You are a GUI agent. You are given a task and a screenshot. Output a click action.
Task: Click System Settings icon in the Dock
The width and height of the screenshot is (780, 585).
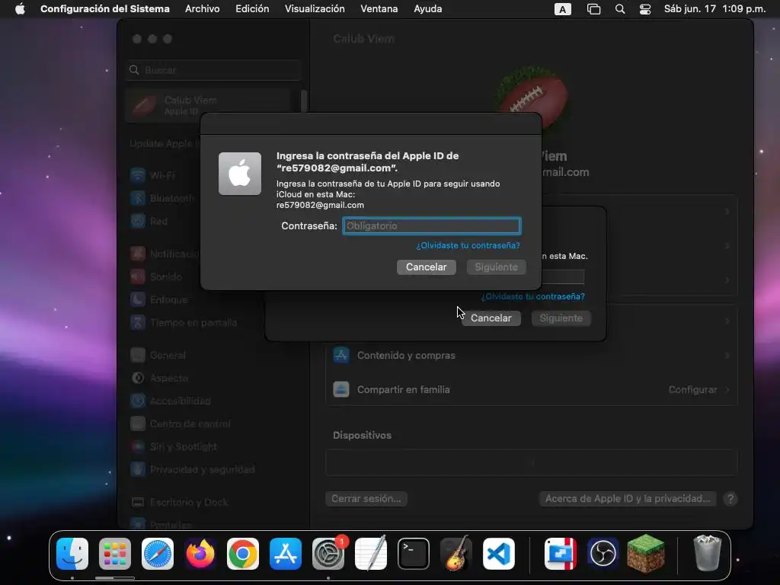[328, 554]
